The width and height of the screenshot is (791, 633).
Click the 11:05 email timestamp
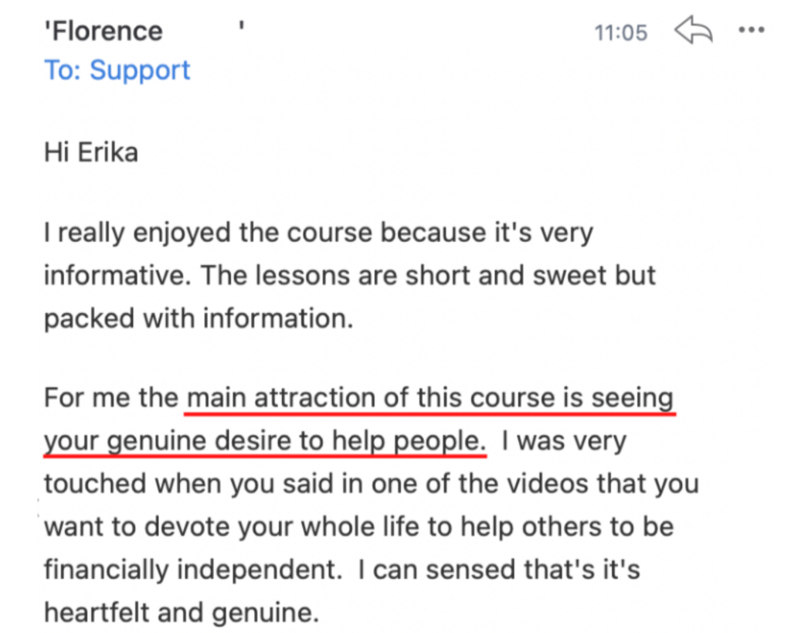coord(620,32)
